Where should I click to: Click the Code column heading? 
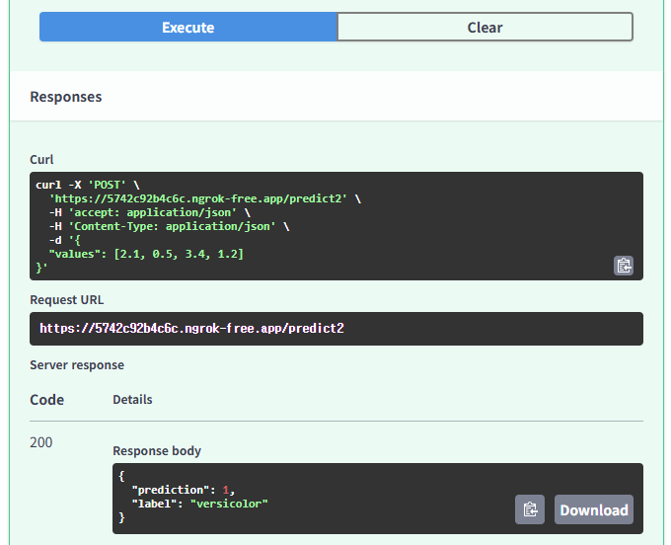[x=47, y=400]
